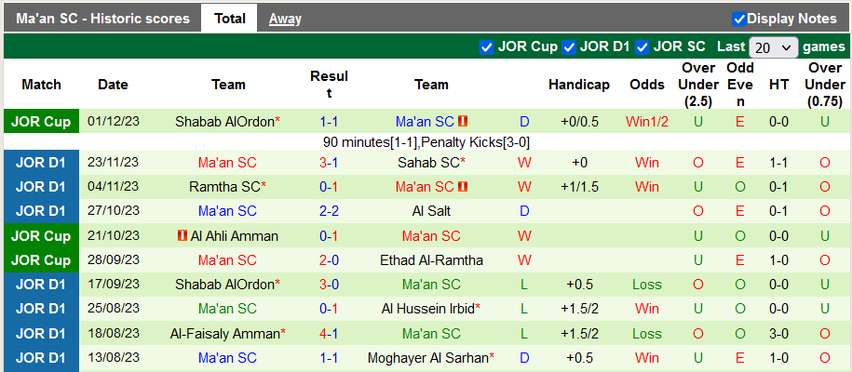Switch to the Away tab
The image size is (852, 372).
(x=285, y=19)
